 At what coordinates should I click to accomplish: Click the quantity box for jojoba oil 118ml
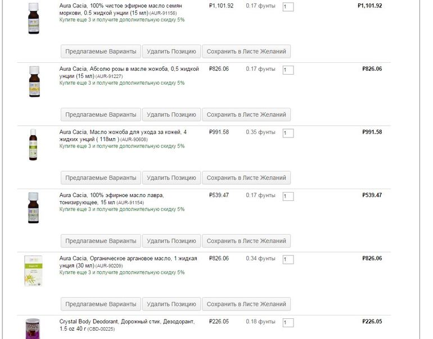point(288,134)
